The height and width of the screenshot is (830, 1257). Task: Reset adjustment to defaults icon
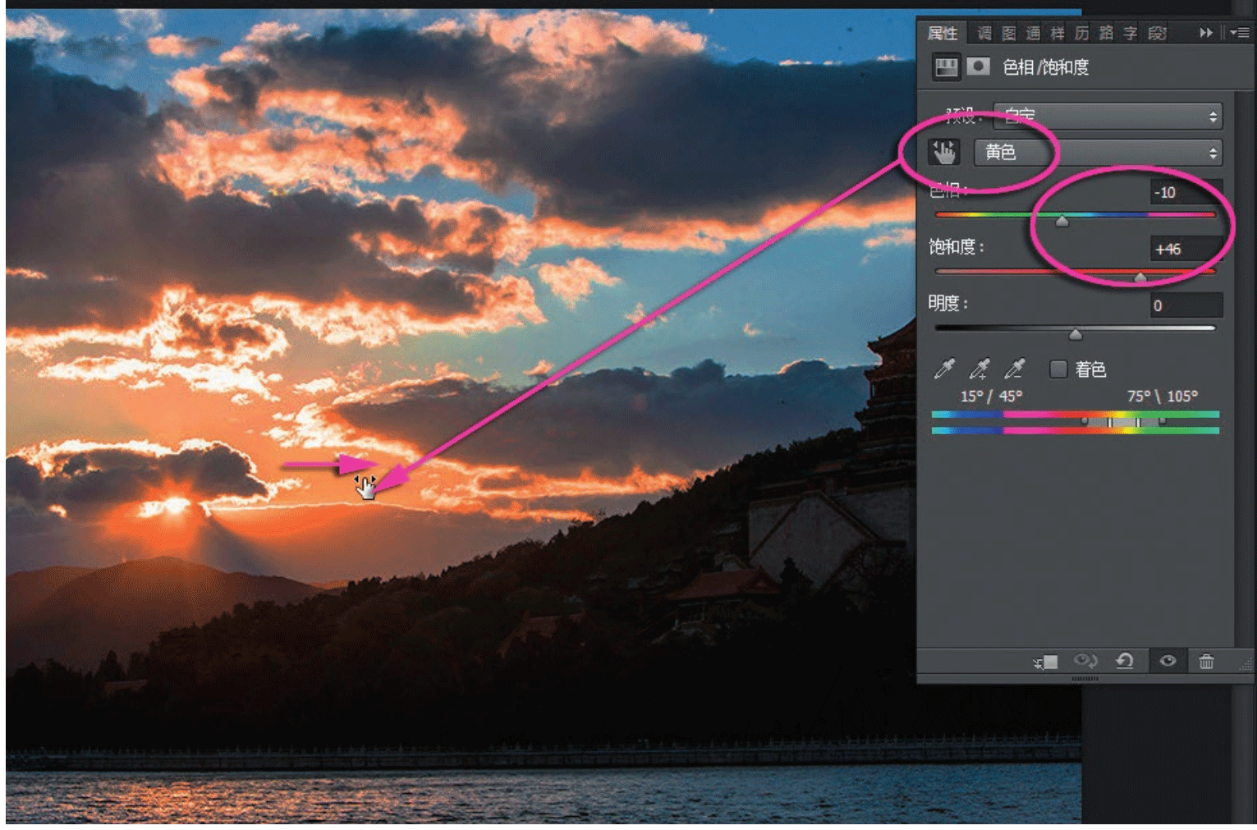[1125, 661]
